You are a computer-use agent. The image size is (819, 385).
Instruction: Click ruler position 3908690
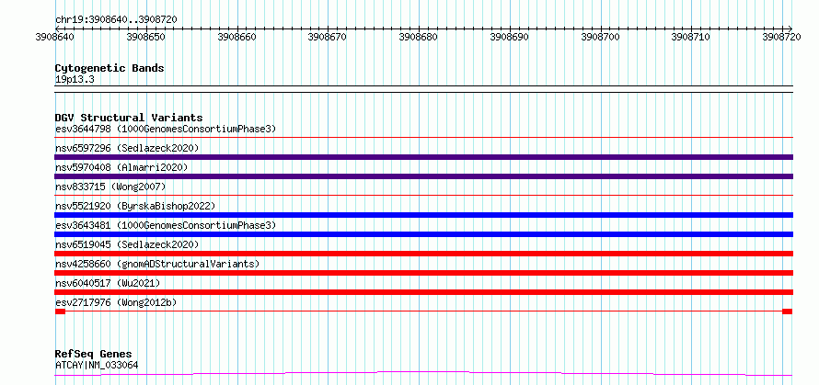(x=509, y=38)
